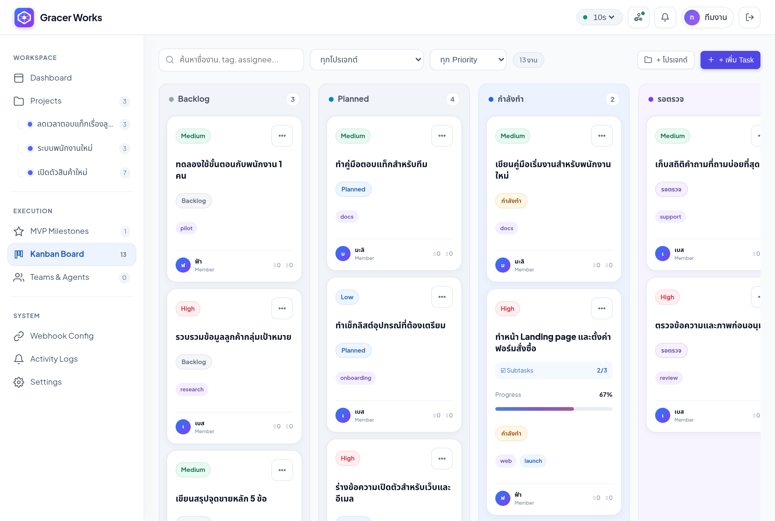Click มะลิ avatar on ทำคู่มือตอบแท็ก card
The height and width of the screenshot is (521, 775).
(x=343, y=254)
